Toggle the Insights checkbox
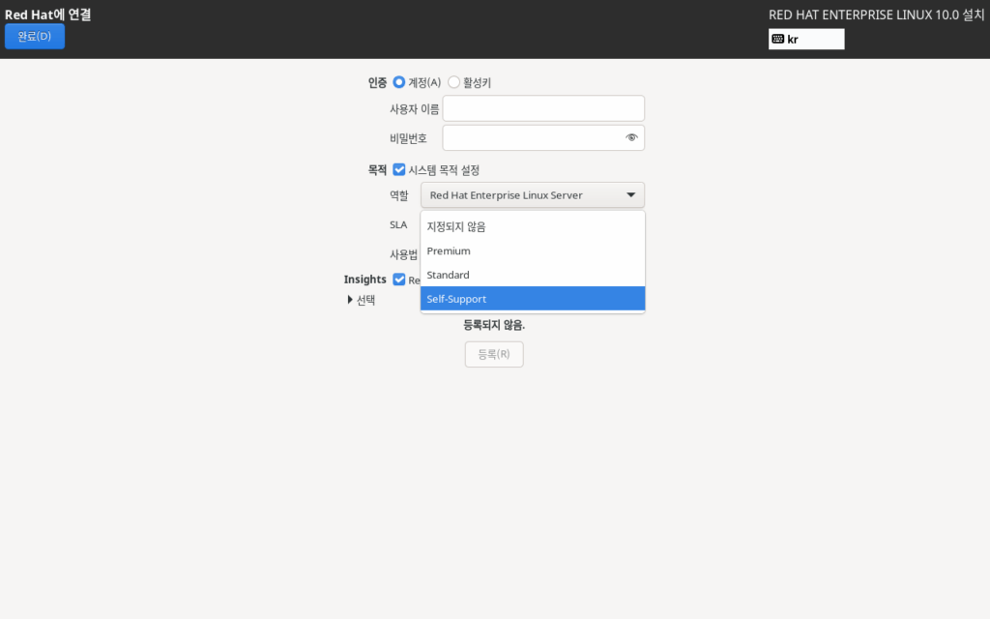Viewport: 990px width, 619px height. pos(399,280)
